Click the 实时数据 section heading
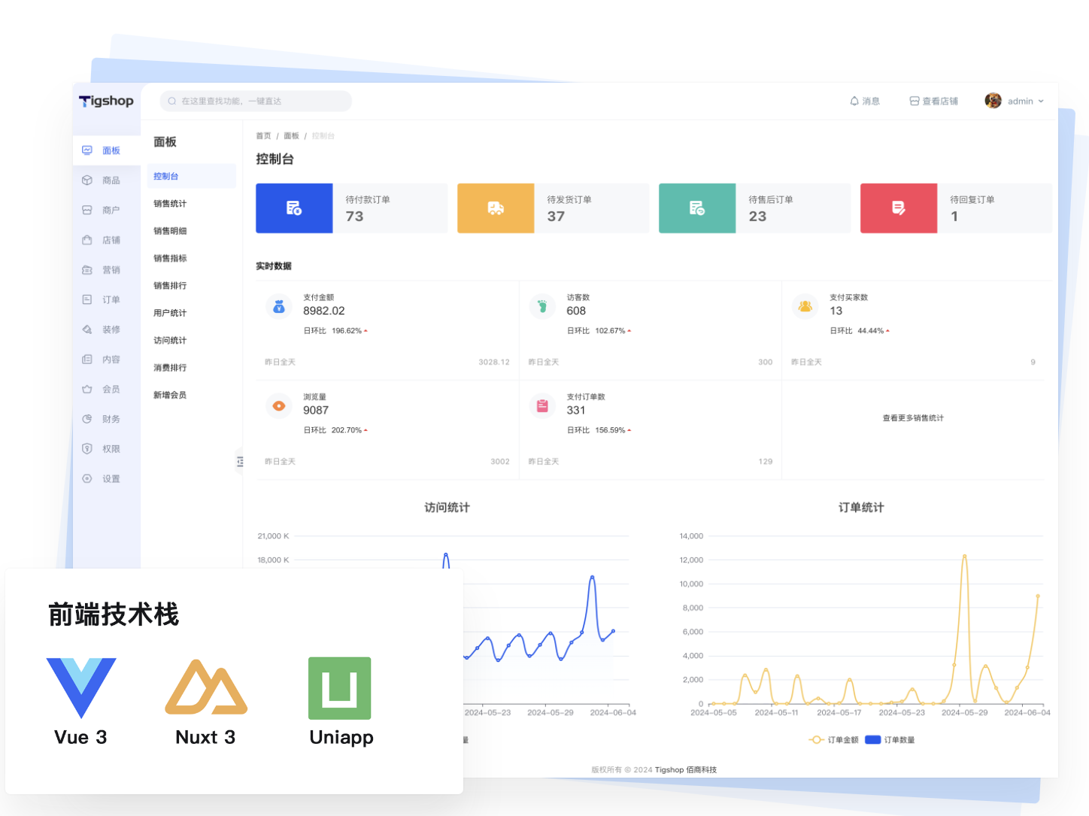This screenshot has width=1089, height=816. [274, 266]
